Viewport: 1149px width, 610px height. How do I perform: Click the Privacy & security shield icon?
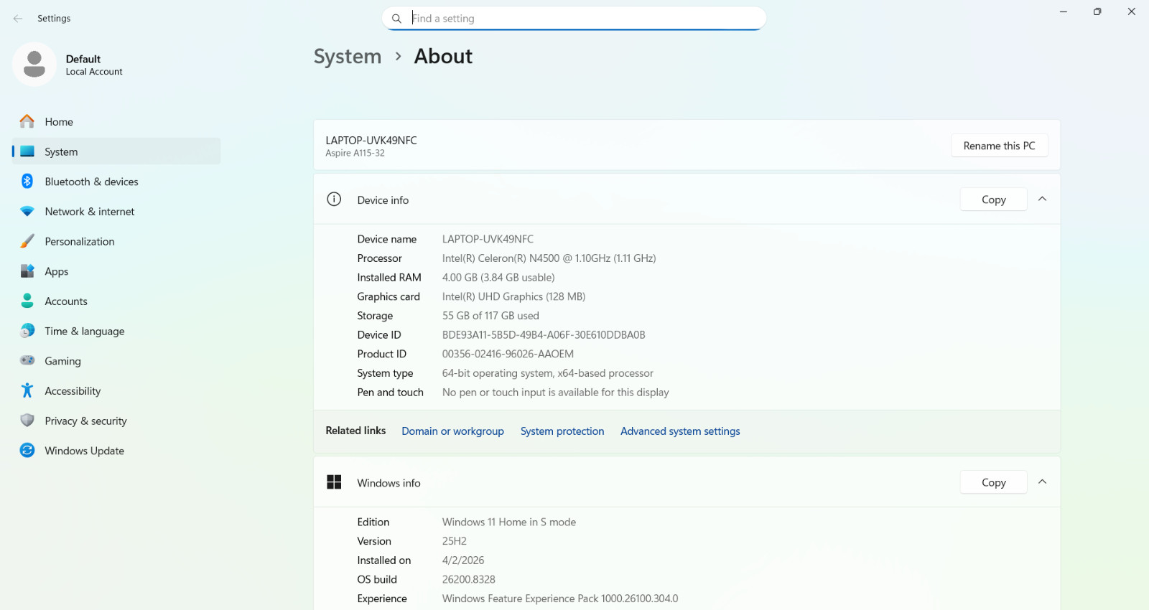click(27, 421)
